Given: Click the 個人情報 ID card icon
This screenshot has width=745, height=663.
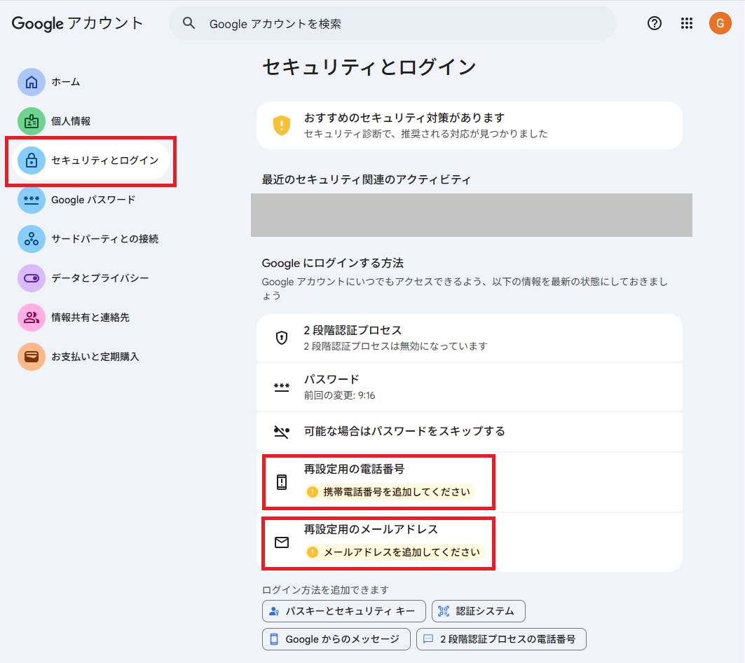Looking at the screenshot, I should [32, 121].
